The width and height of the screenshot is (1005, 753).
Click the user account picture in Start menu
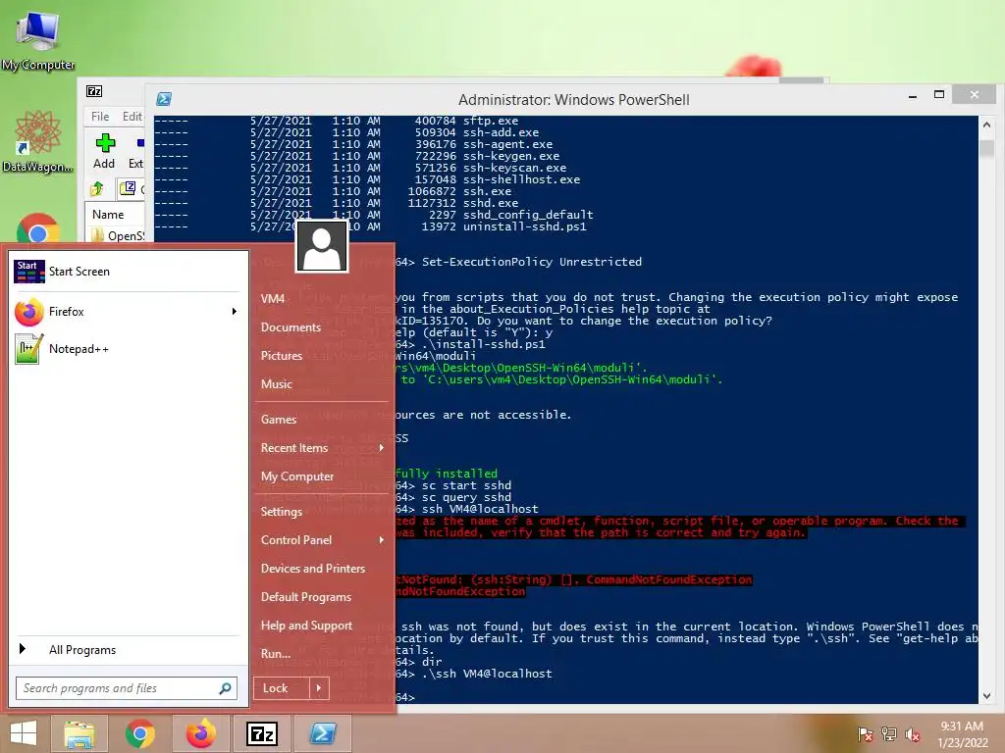click(322, 246)
